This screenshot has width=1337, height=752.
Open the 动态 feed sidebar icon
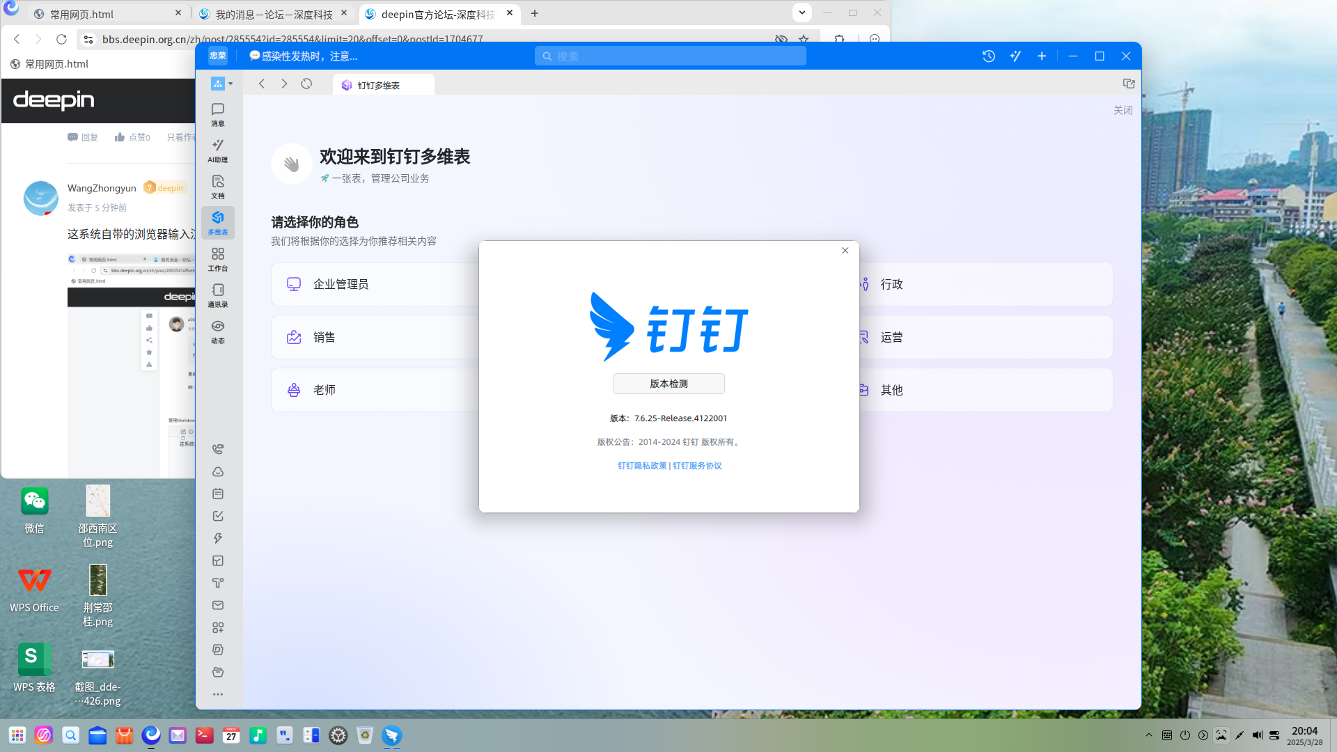pos(217,331)
